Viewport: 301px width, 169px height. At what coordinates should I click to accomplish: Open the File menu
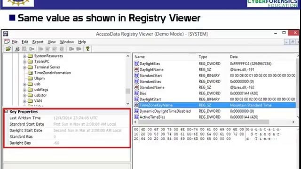tap(15, 42)
